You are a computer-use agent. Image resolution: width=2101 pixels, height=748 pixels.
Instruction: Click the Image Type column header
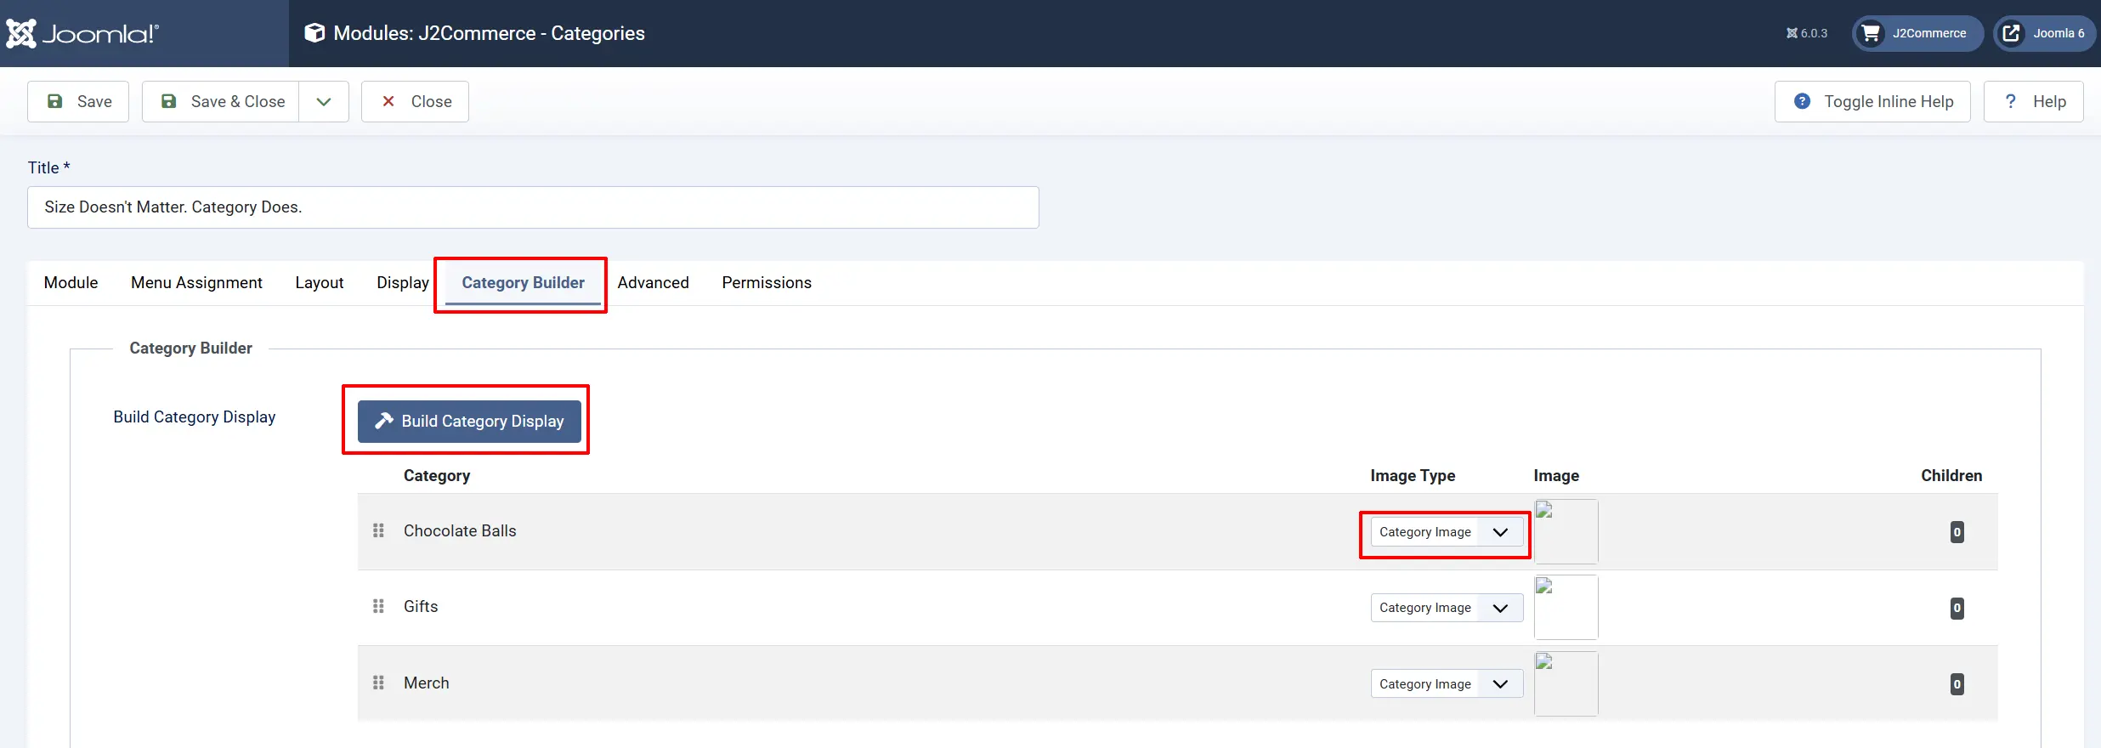click(1413, 475)
